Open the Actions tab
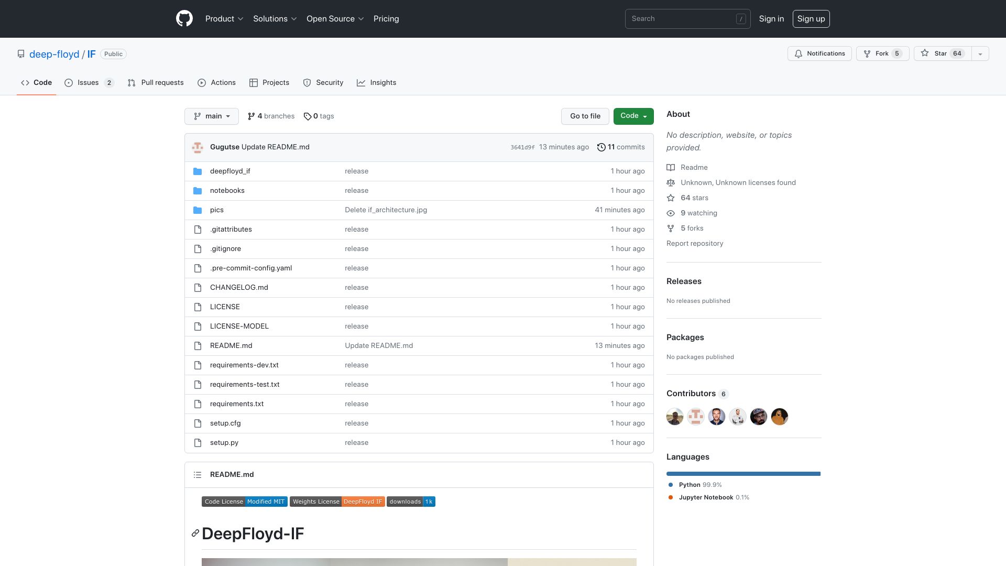 [216, 83]
